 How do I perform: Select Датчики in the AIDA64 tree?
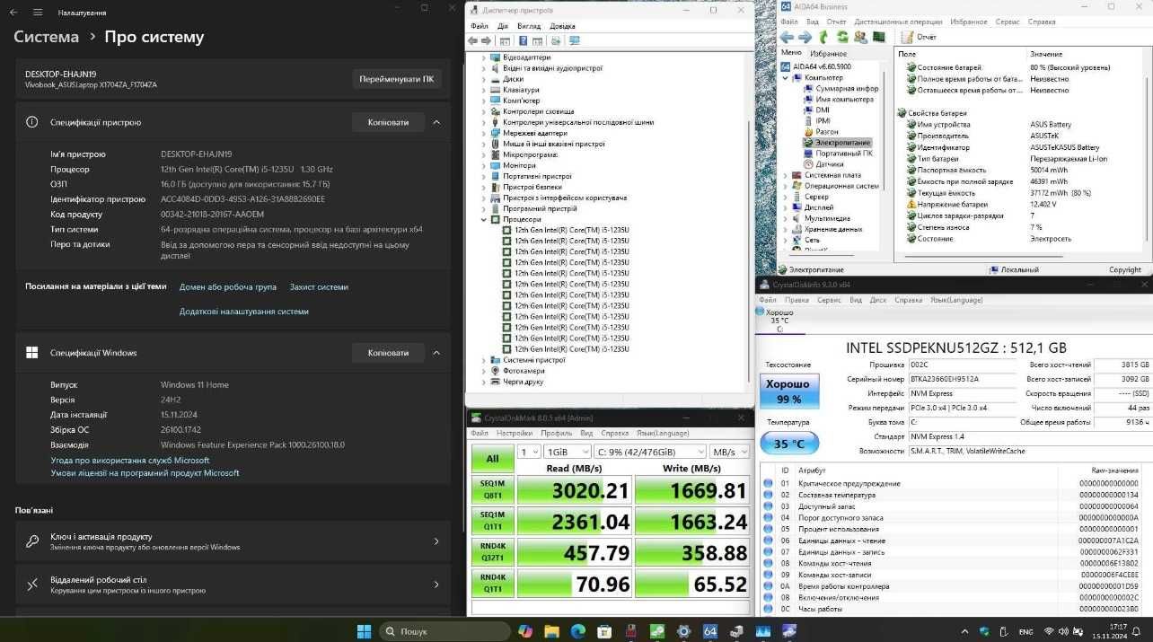(829, 164)
